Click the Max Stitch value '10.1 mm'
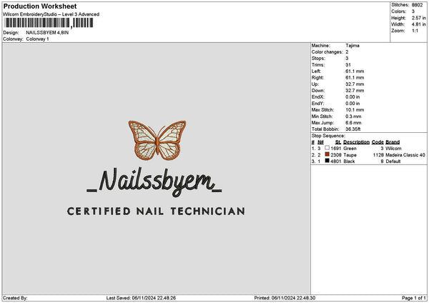 pyautogui.click(x=355, y=110)
